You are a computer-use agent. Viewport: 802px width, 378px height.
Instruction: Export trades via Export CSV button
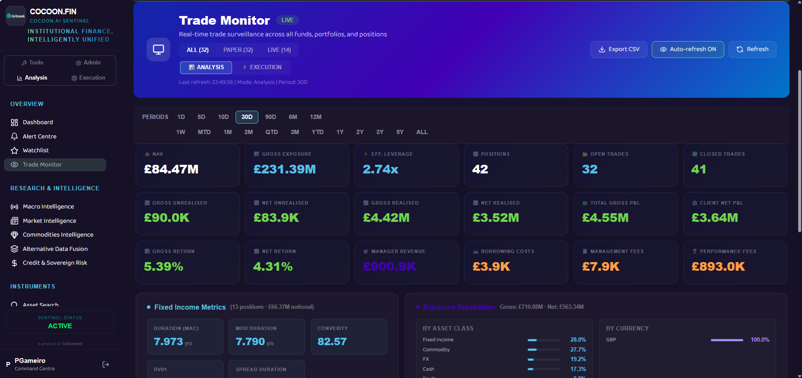click(619, 49)
